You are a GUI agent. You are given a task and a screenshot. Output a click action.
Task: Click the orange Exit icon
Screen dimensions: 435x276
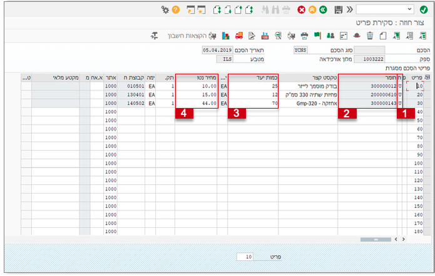pos(312,10)
